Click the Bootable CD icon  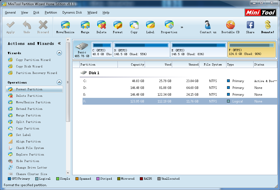(230, 25)
